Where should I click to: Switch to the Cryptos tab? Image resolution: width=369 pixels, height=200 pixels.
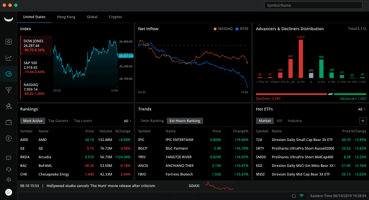pyautogui.click(x=115, y=17)
